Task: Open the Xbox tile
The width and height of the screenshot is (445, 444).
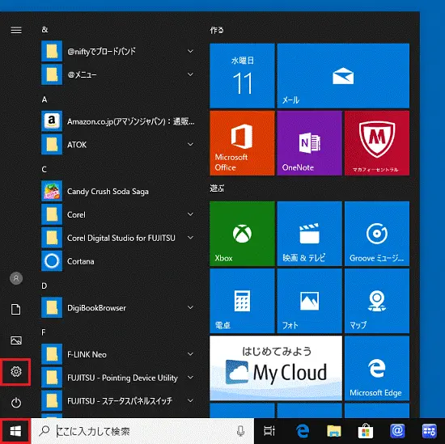Action: (242, 234)
